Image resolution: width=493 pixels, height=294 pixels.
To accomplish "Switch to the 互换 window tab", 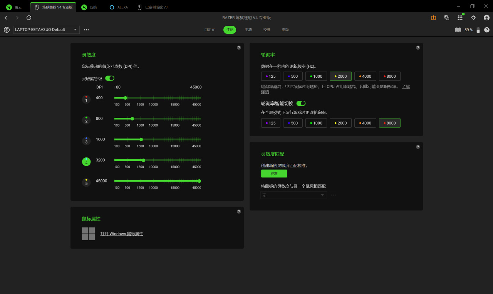I will 89,7.
